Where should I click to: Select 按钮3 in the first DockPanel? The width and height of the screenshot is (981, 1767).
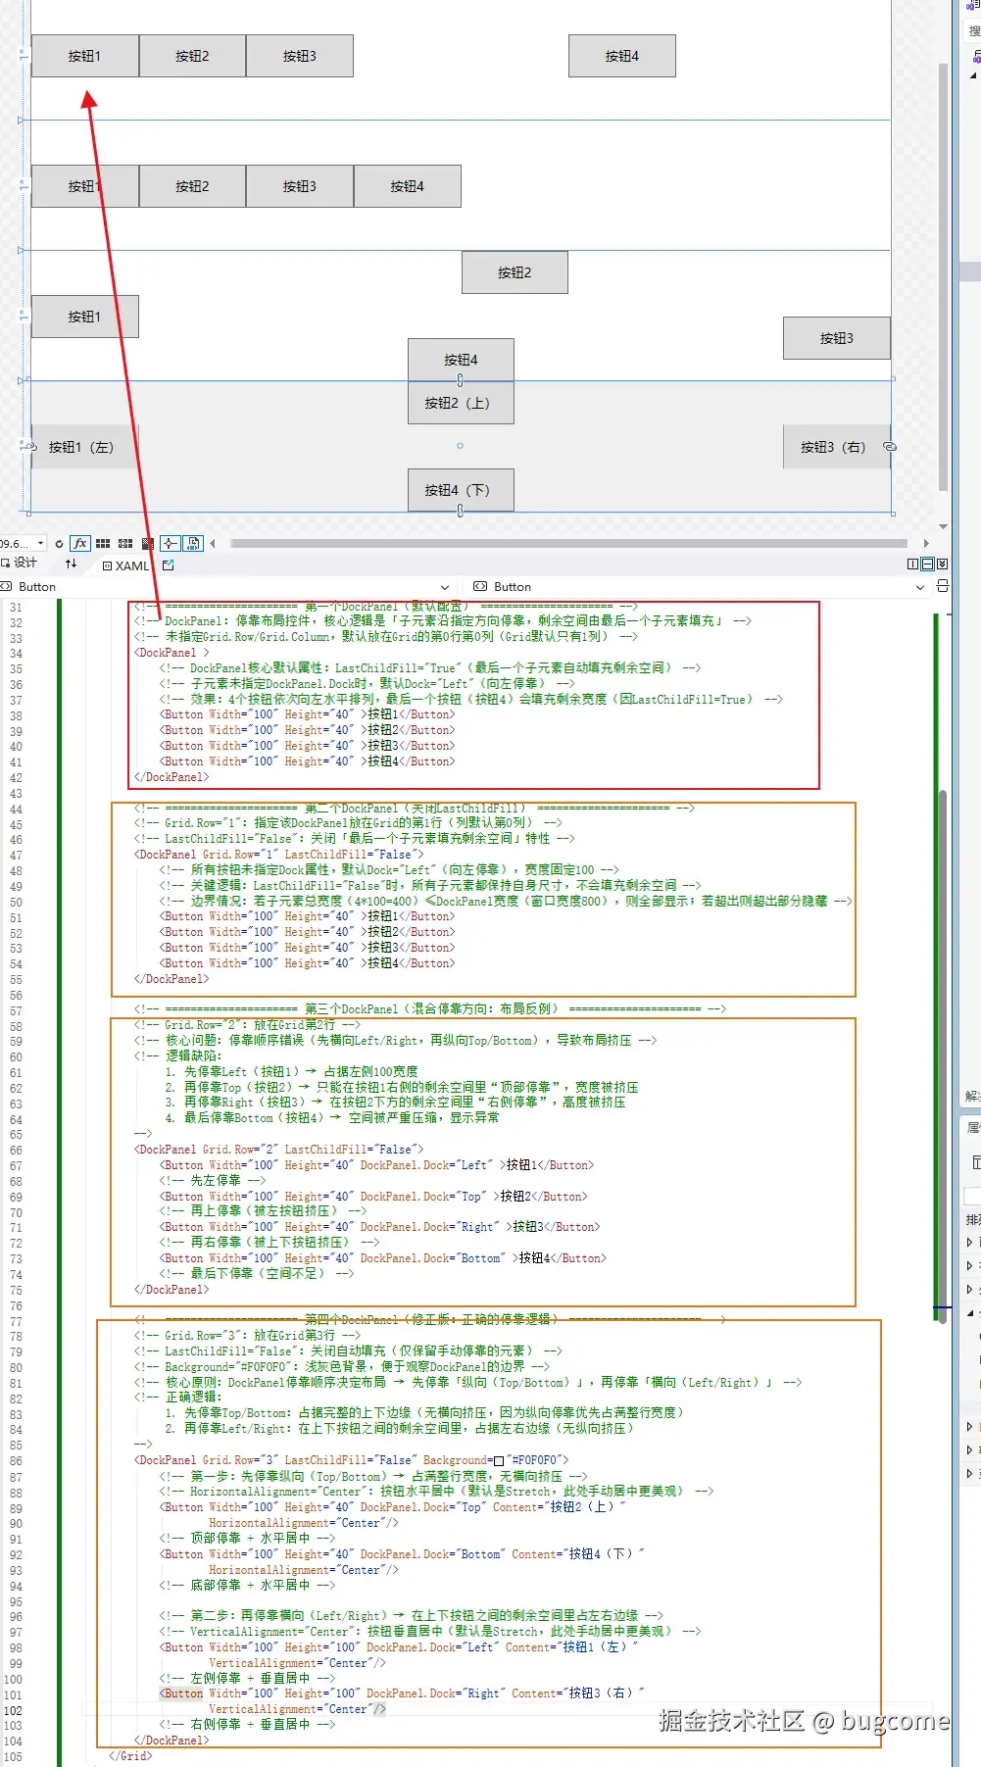[300, 56]
